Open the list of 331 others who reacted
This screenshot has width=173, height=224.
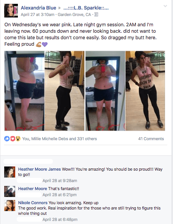click(x=87, y=139)
